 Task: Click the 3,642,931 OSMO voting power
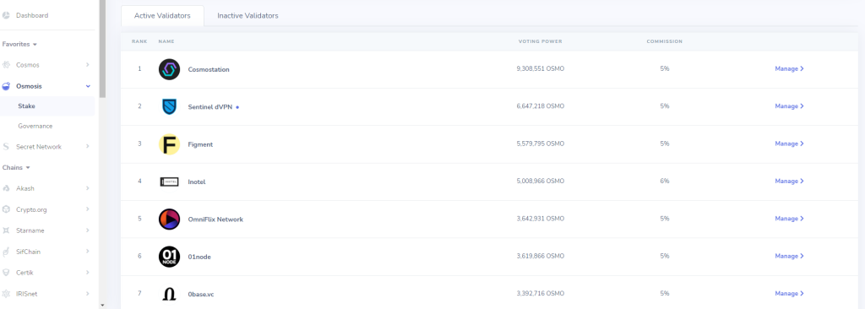click(540, 219)
